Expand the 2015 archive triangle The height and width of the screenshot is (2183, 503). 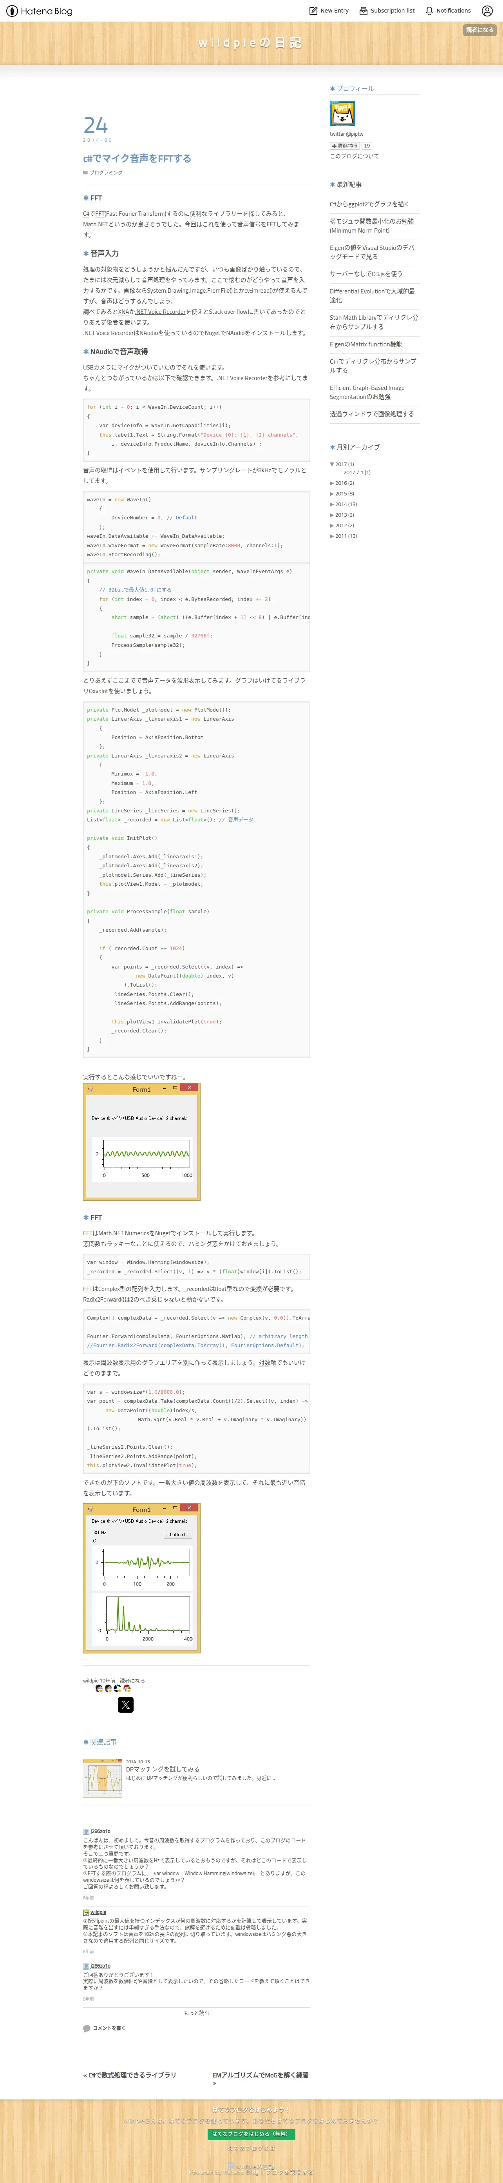(x=332, y=493)
